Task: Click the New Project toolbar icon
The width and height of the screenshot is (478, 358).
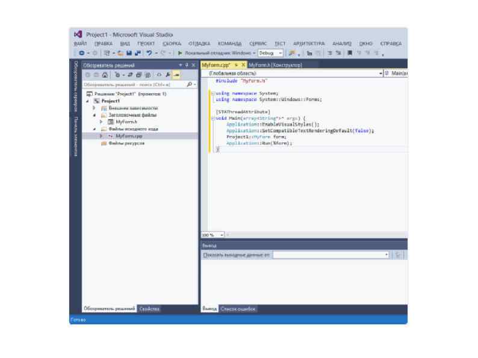Action: point(107,53)
